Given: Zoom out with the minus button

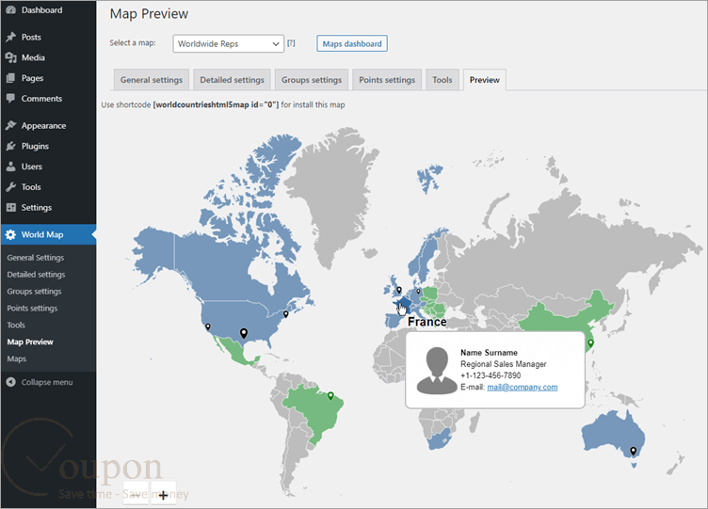Looking at the screenshot, I should (136, 495).
